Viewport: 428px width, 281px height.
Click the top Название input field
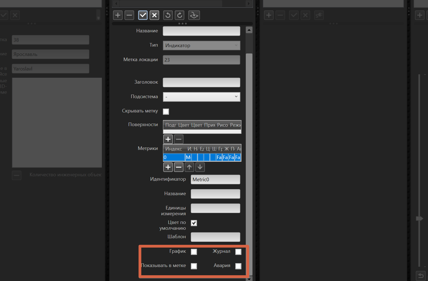202,31
